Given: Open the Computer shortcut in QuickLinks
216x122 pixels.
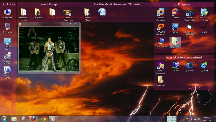Looking at the screenshot, I should (8, 14).
